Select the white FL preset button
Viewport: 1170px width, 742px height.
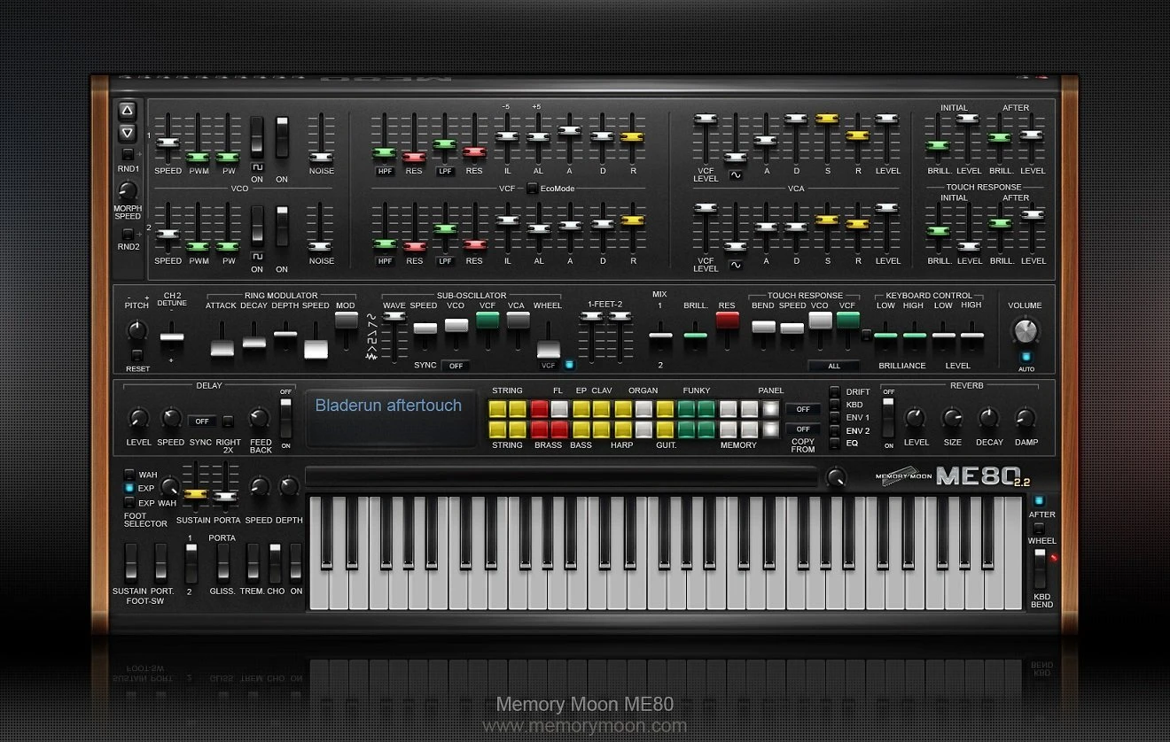[559, 409]
